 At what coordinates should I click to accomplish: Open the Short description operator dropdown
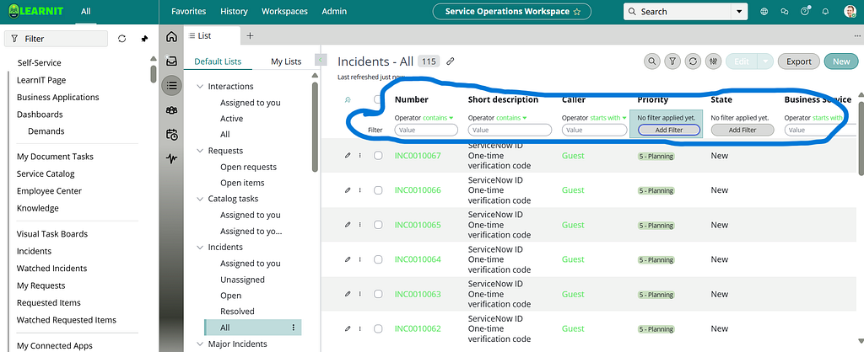click(x=512, y=118)
